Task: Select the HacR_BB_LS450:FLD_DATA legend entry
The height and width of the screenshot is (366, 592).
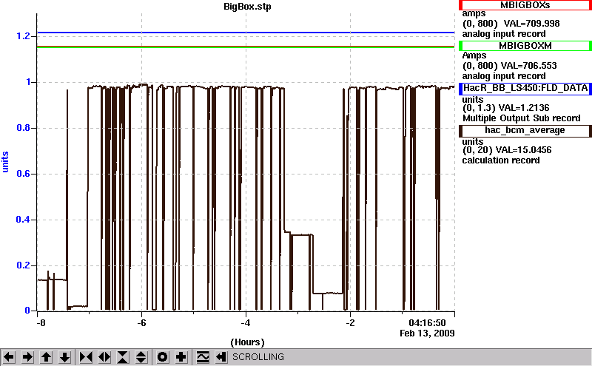Action: (x=525, y=88)
